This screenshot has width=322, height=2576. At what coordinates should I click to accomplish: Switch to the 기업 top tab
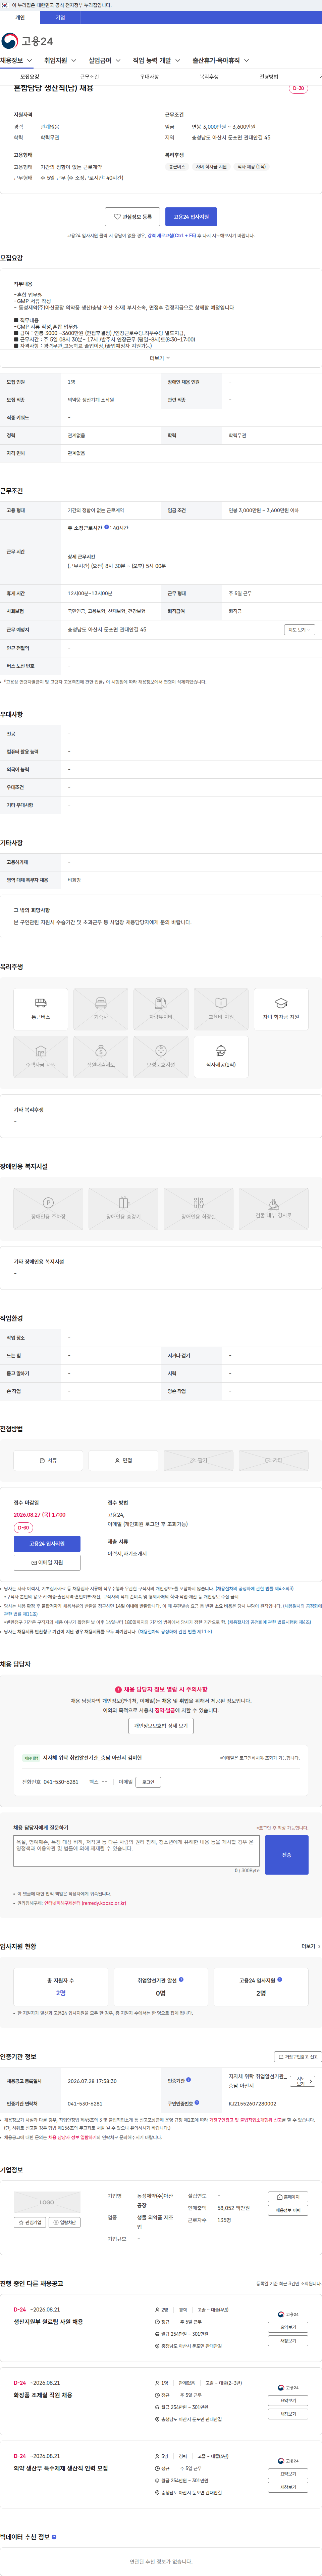60,17
